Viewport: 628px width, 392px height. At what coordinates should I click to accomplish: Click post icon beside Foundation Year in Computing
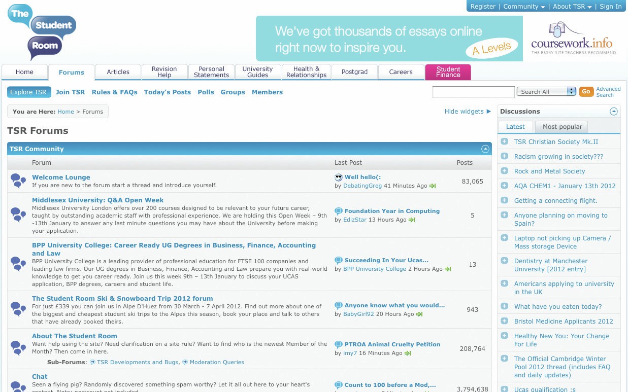tap(339, 211)
